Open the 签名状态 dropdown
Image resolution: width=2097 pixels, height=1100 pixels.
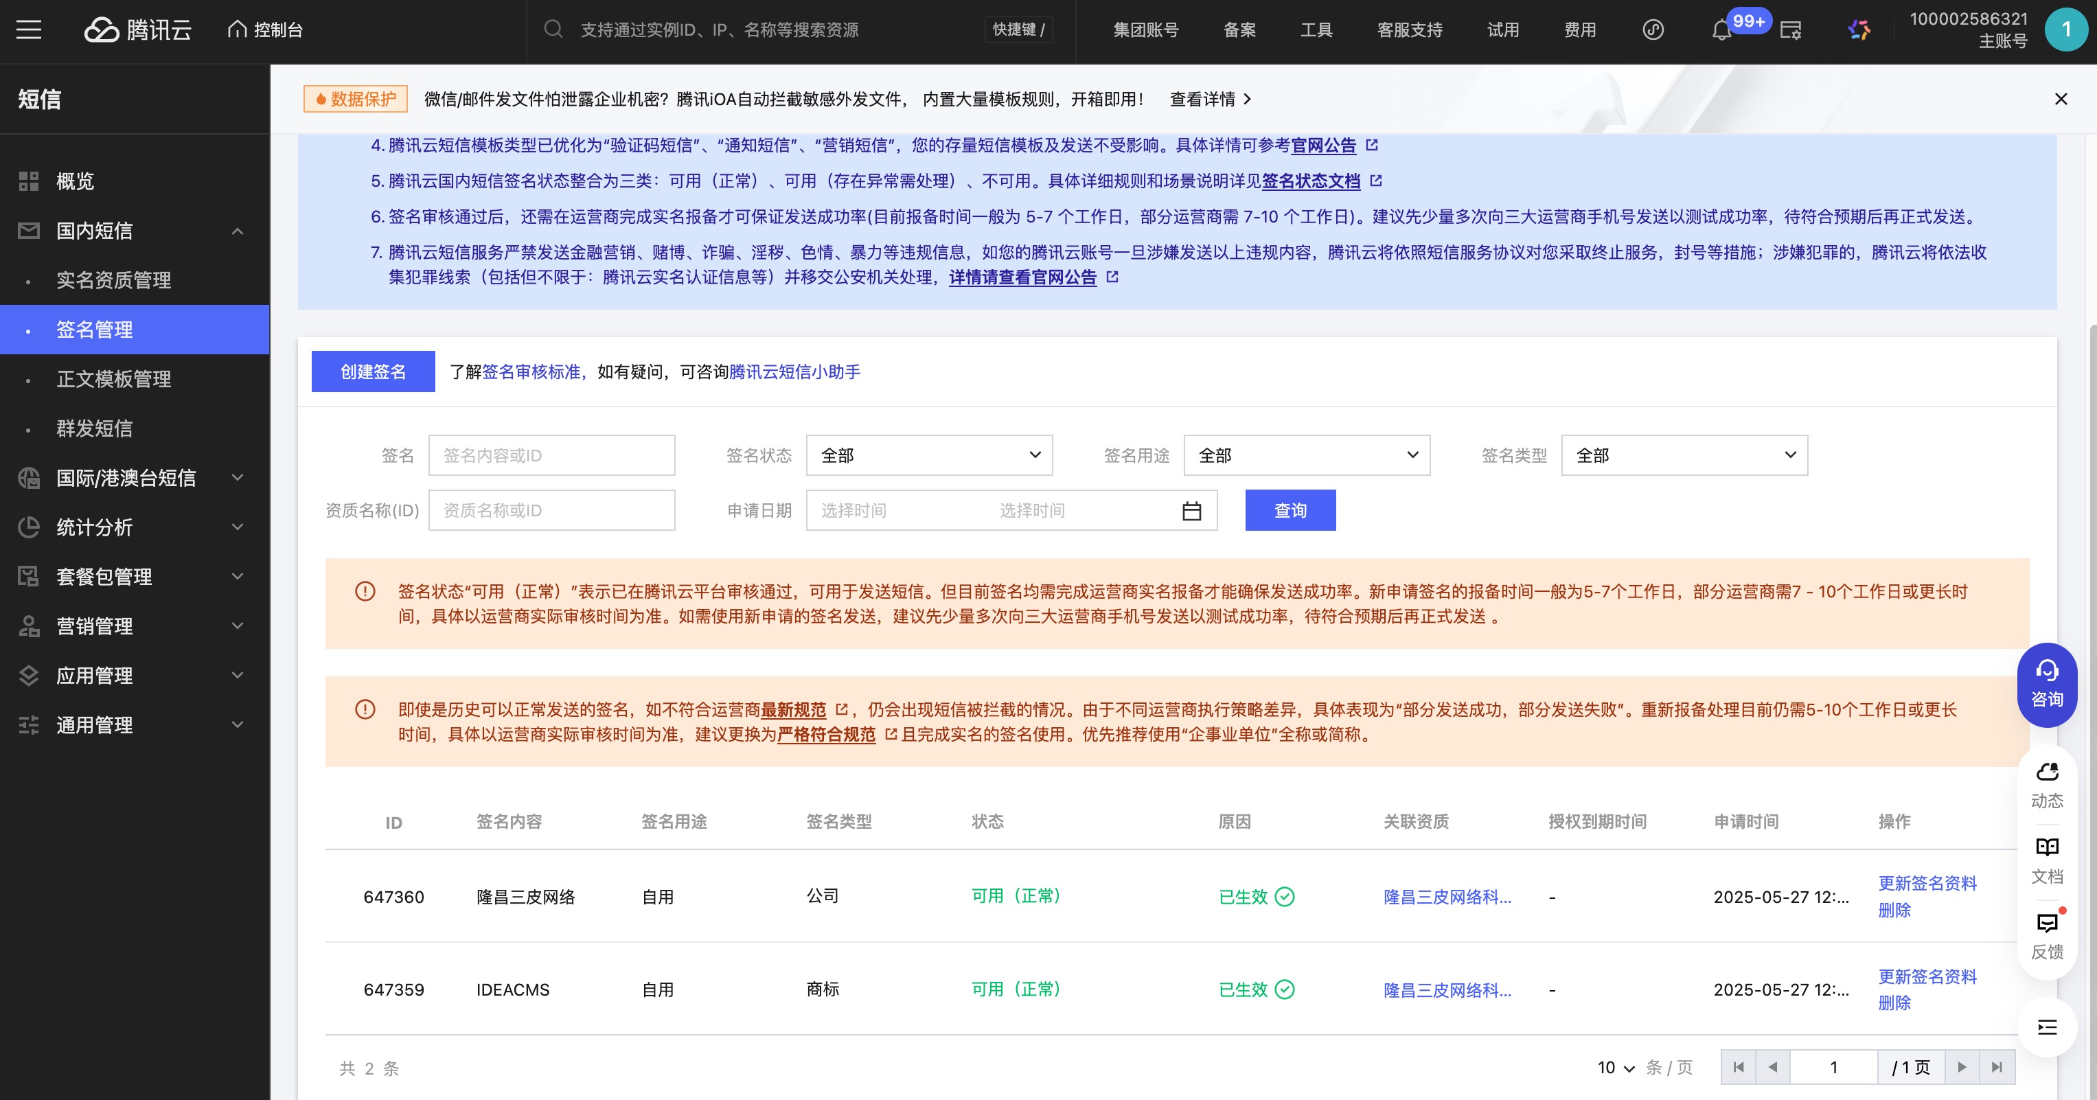point(929,455)
